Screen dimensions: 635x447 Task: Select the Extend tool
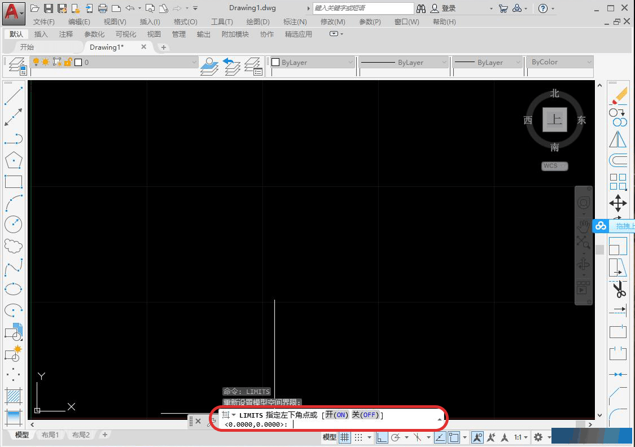(618, 310)
